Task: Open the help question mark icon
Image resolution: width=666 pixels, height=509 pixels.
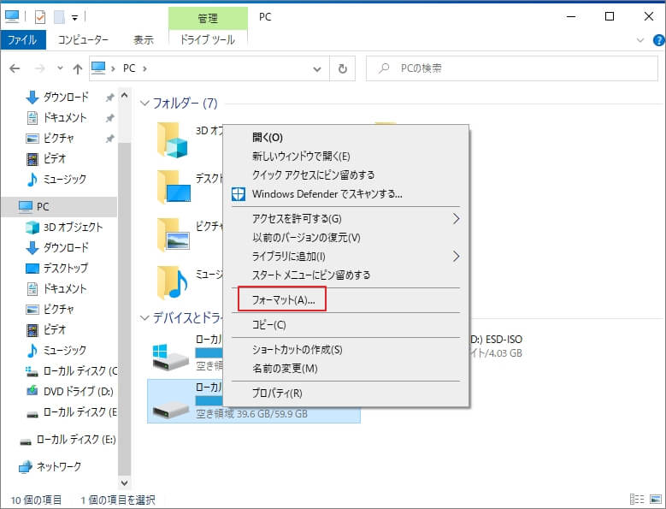Action: point(659,40)
